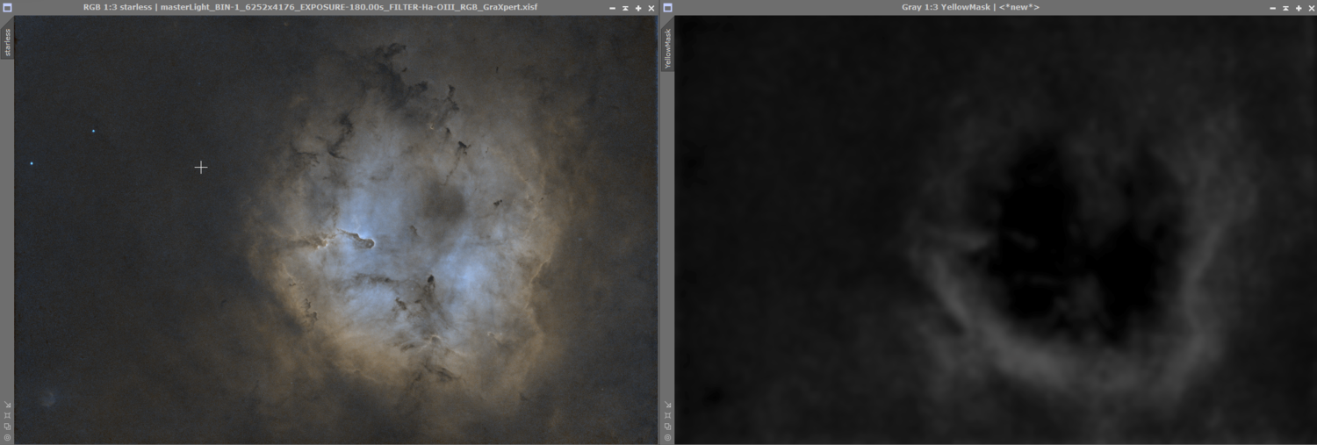Shade the starless image window

625,8
